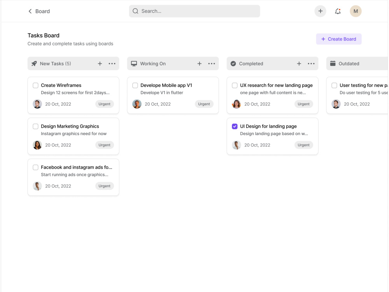Open Develope Mobile app V1 title
This screenshot has width=389, height=292.
click(166, 85)
